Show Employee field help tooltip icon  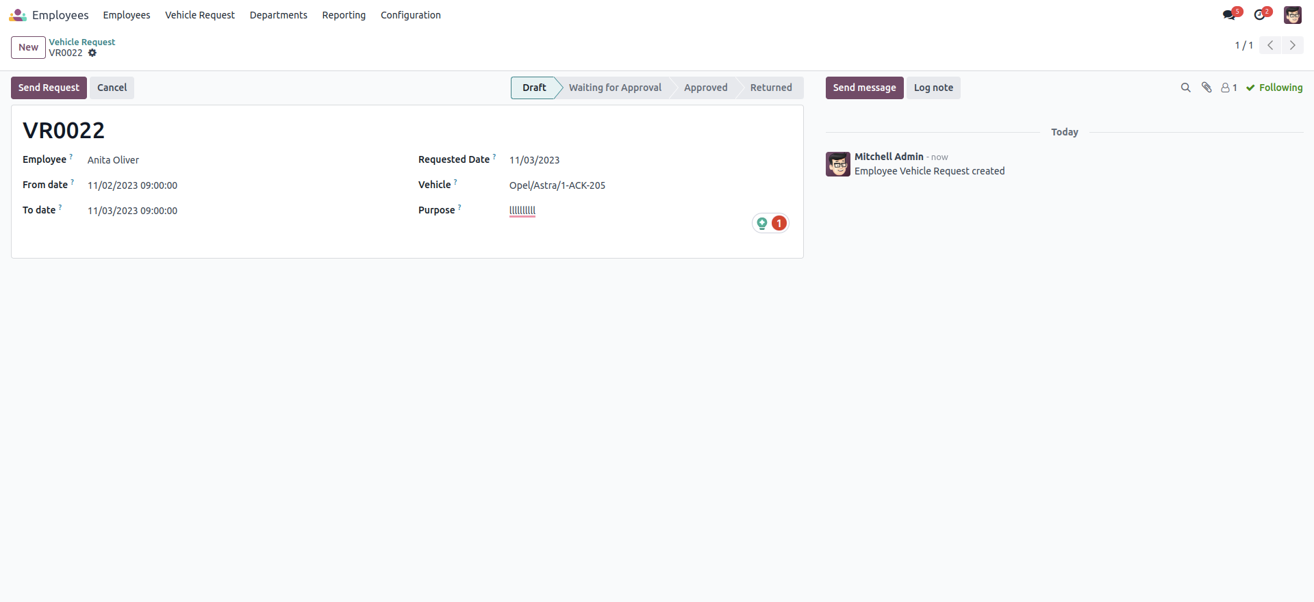pos(71,157)
